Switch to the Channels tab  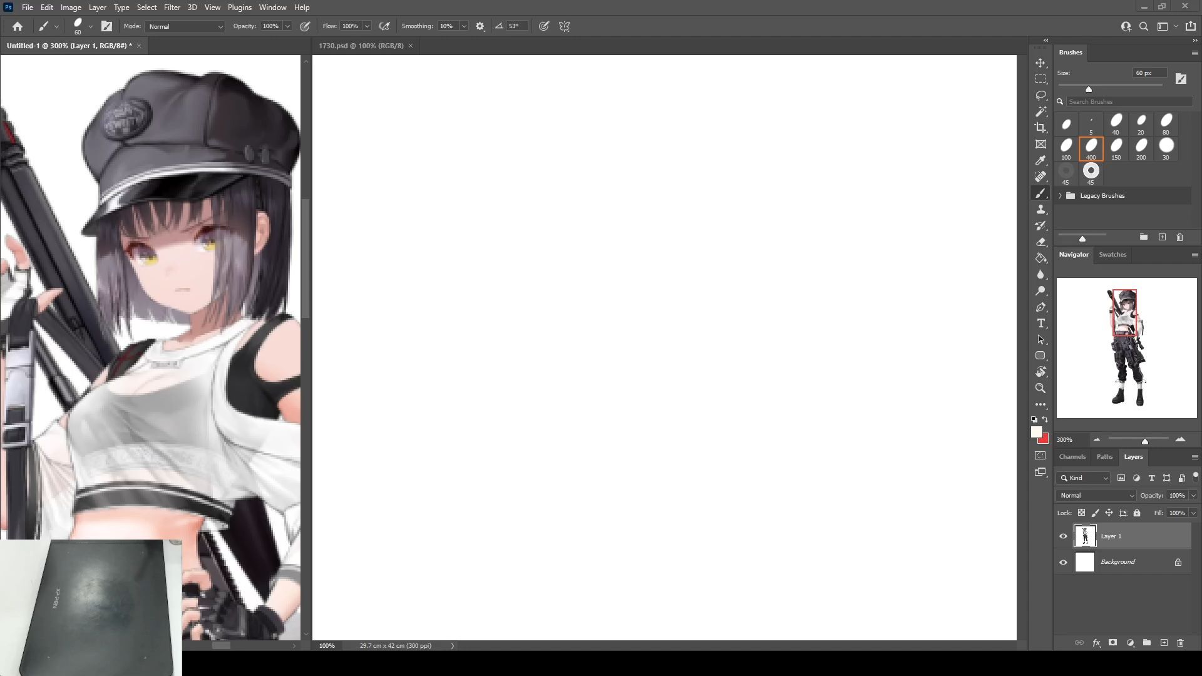(x=1072, y=456)
